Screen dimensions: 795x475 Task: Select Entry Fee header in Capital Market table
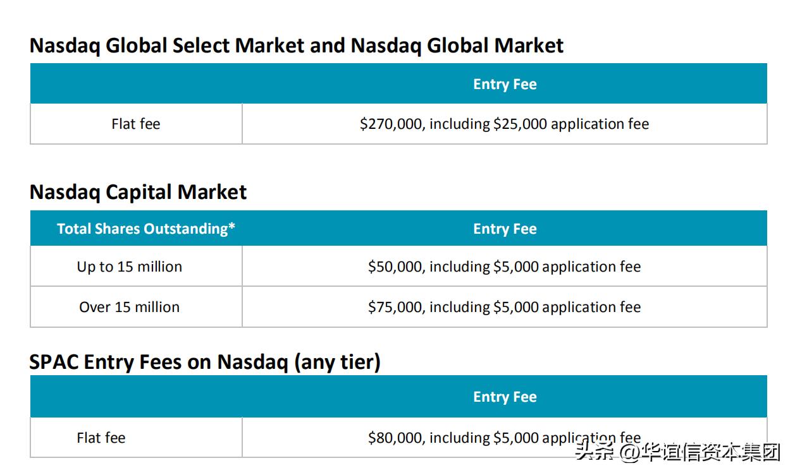pos(504,229)
